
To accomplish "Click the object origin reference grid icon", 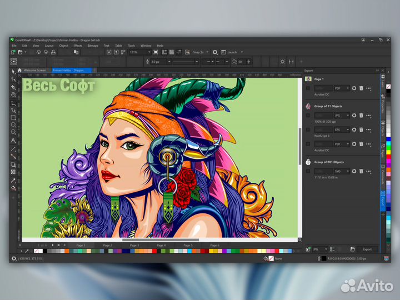I will point(14,62).
